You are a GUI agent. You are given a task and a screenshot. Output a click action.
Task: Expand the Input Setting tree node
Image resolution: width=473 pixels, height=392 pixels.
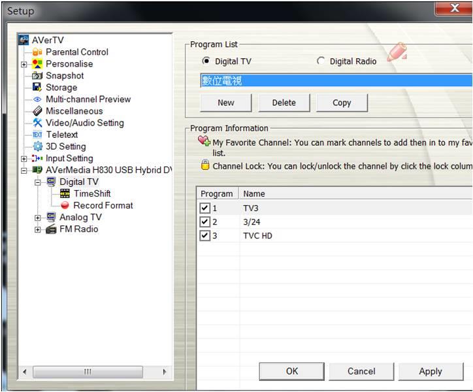24,158
